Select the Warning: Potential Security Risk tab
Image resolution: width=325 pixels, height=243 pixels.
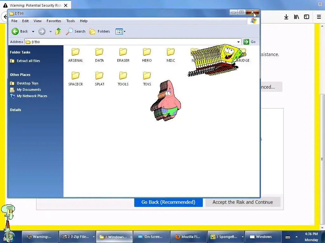(35, 5)
